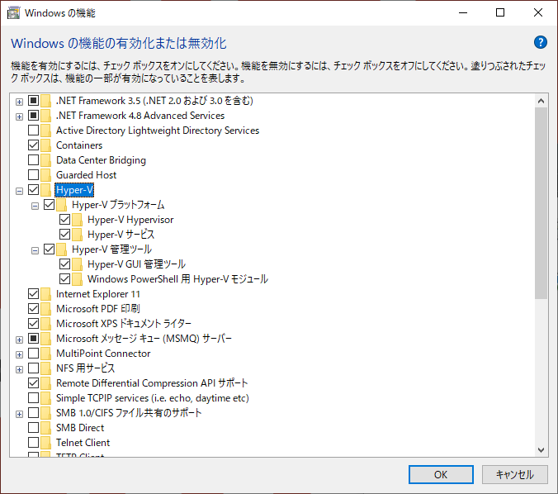Viewport: 558px width, 494px height.
Task: Click folder icon beside SMB Direct
Action: click(45, 428)
